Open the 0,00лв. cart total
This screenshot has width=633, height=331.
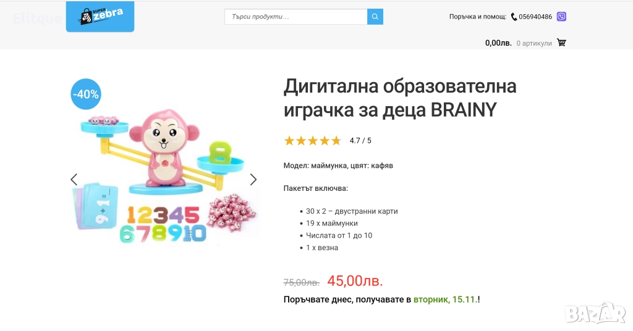pyautogui.click(x=498, y=43)
